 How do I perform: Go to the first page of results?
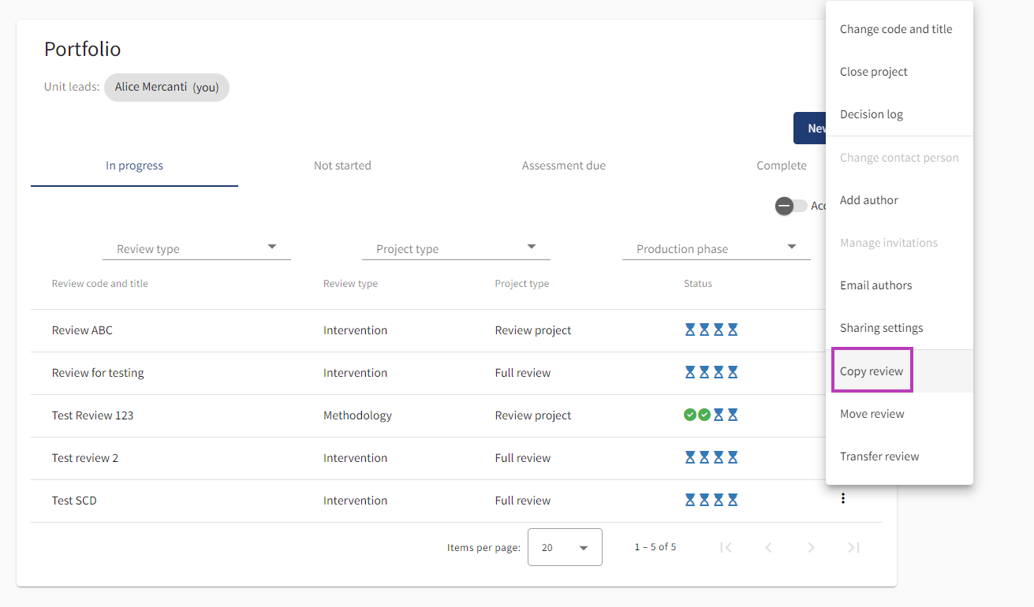(x=726, y=547)
